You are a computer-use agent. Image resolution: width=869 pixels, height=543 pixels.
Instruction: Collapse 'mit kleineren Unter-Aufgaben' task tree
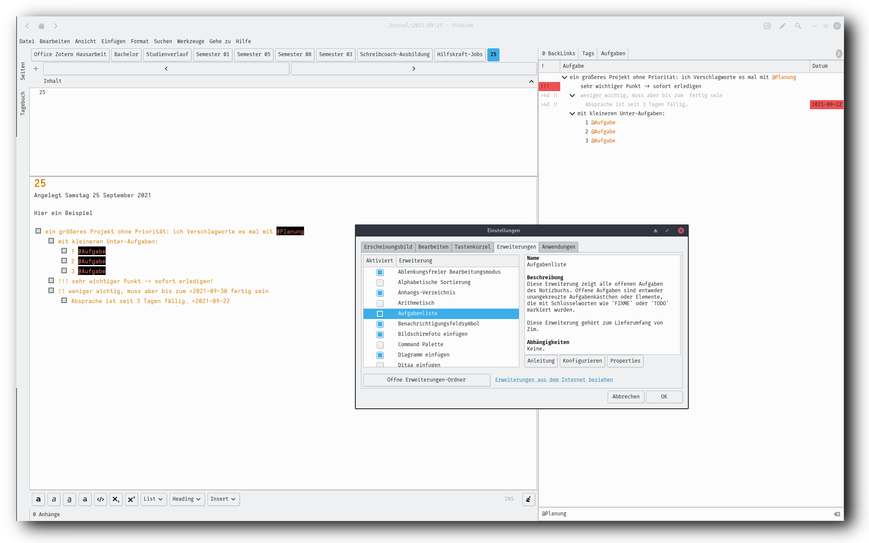point(572,114)
